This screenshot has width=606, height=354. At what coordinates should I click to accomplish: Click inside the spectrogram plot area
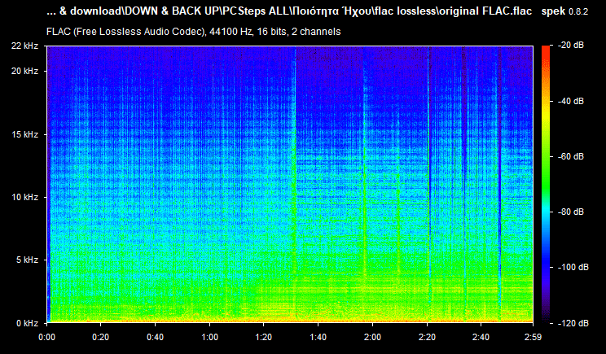click(290, 184)
